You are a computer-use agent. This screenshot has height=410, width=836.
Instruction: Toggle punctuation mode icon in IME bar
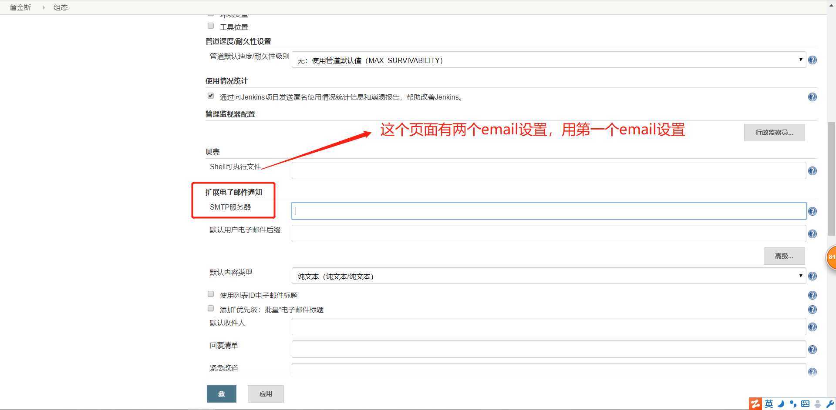(x=793, y=404)
